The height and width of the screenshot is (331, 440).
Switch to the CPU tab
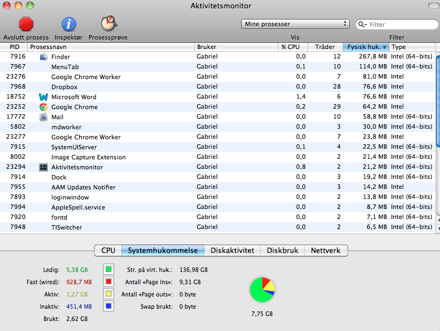[108, 250]
